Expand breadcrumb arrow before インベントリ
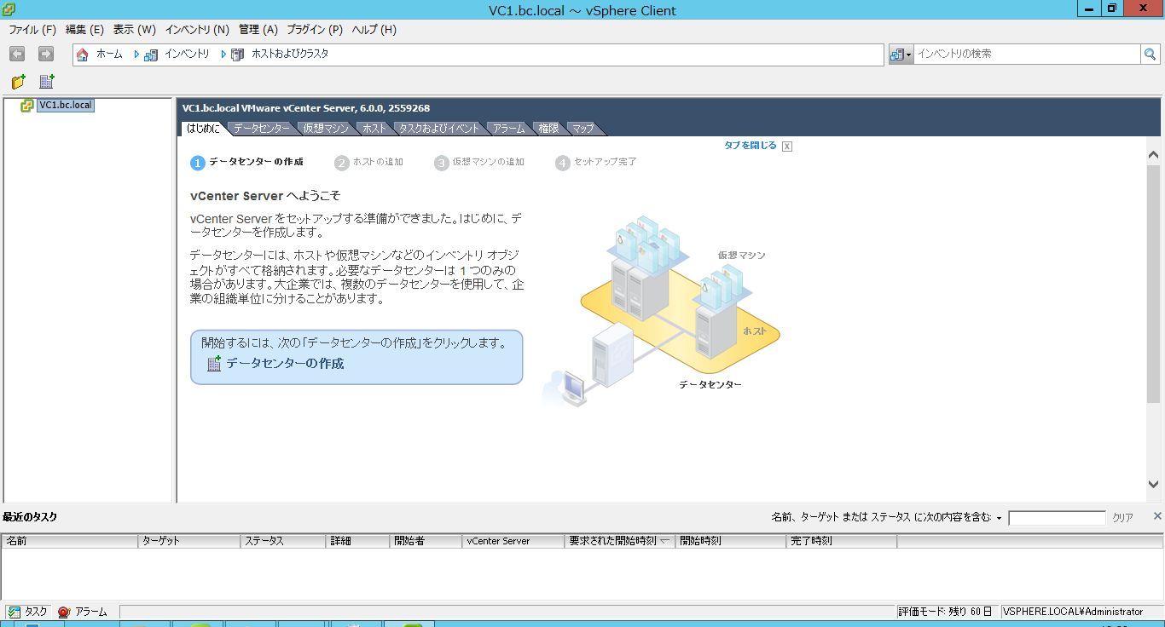Screen dimensions: 1165x627 pos(136,55)
